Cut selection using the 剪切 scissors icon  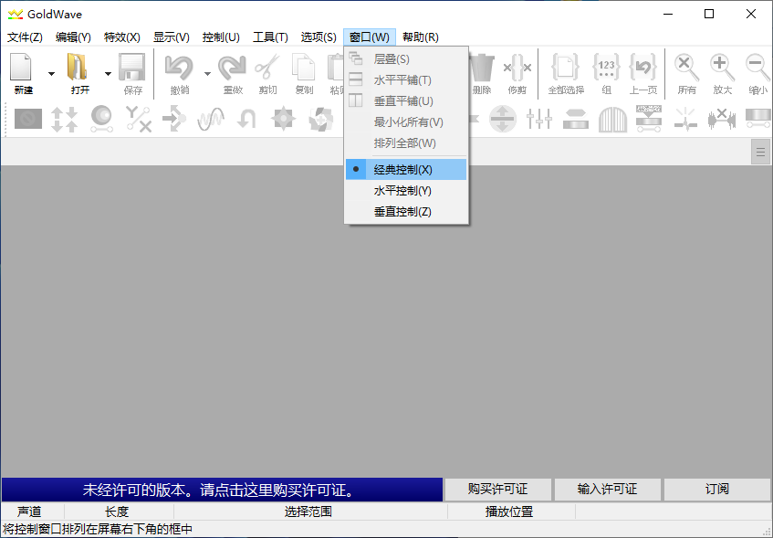pos(266,69)
